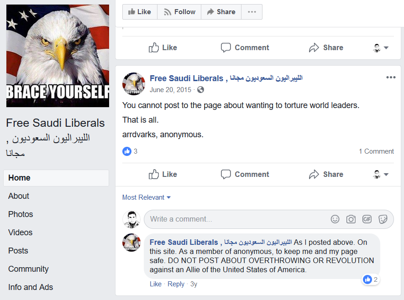Open the GIF picker in comment box
Screen dimensions: 404x300
[x=367, y=219]
